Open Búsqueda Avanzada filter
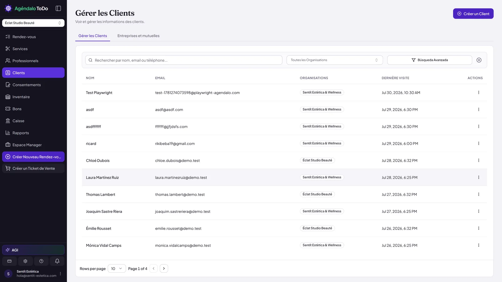Screen dimensions: 502x282 point(430,60)
